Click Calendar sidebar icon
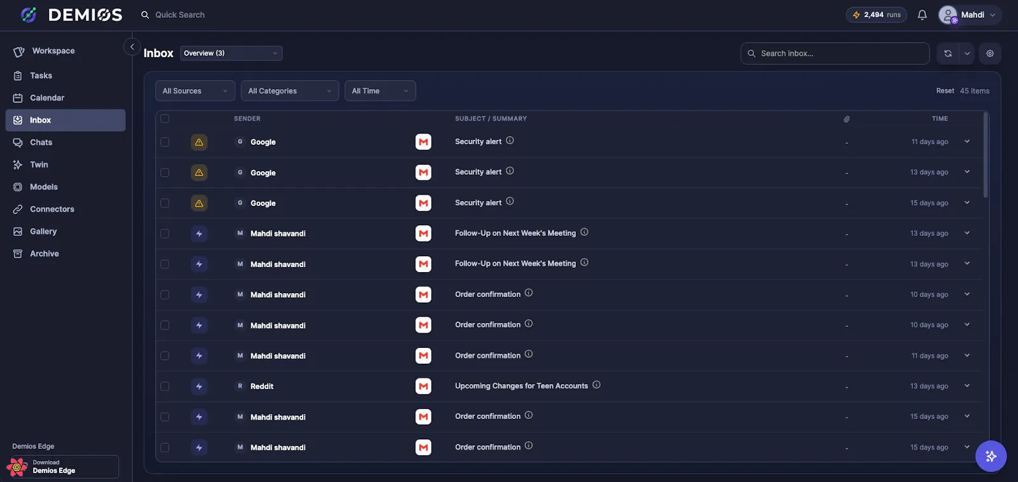Viewport: 1018px width, 482px height. coord(18,98)
